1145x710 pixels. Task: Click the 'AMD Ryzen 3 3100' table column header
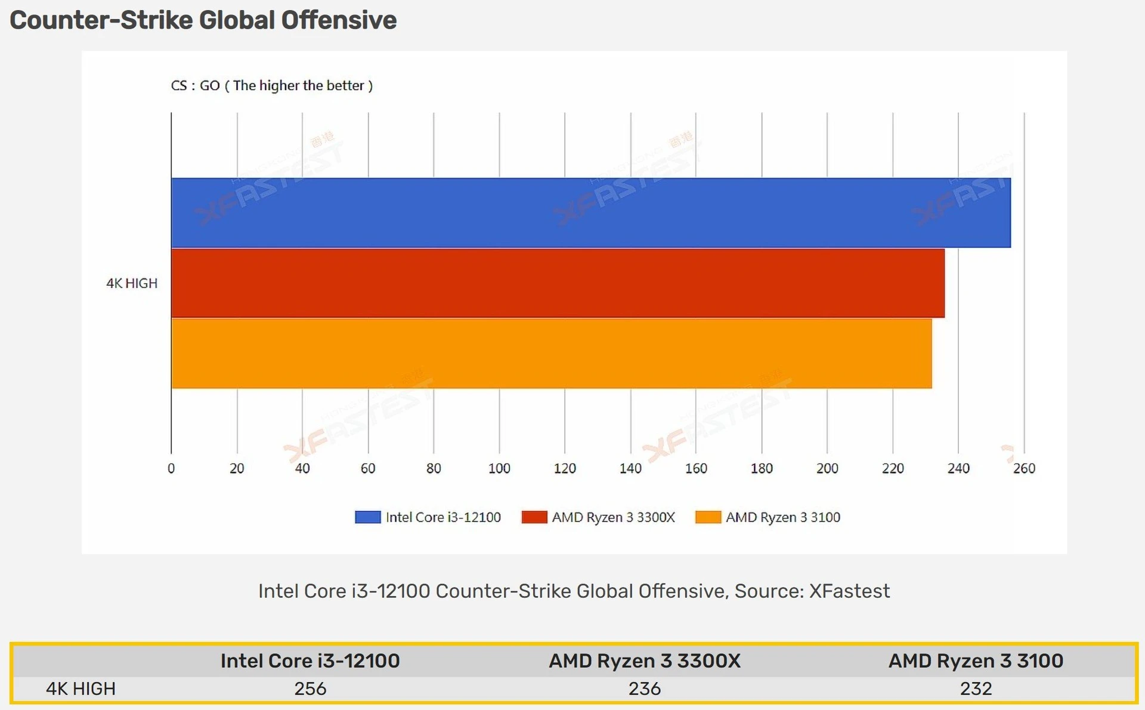[976, 661]
